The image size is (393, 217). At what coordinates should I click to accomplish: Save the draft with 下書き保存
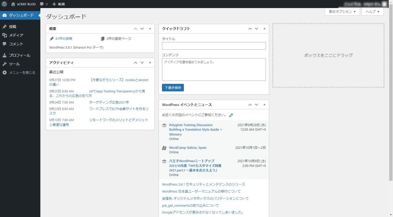tap(173, 88)
